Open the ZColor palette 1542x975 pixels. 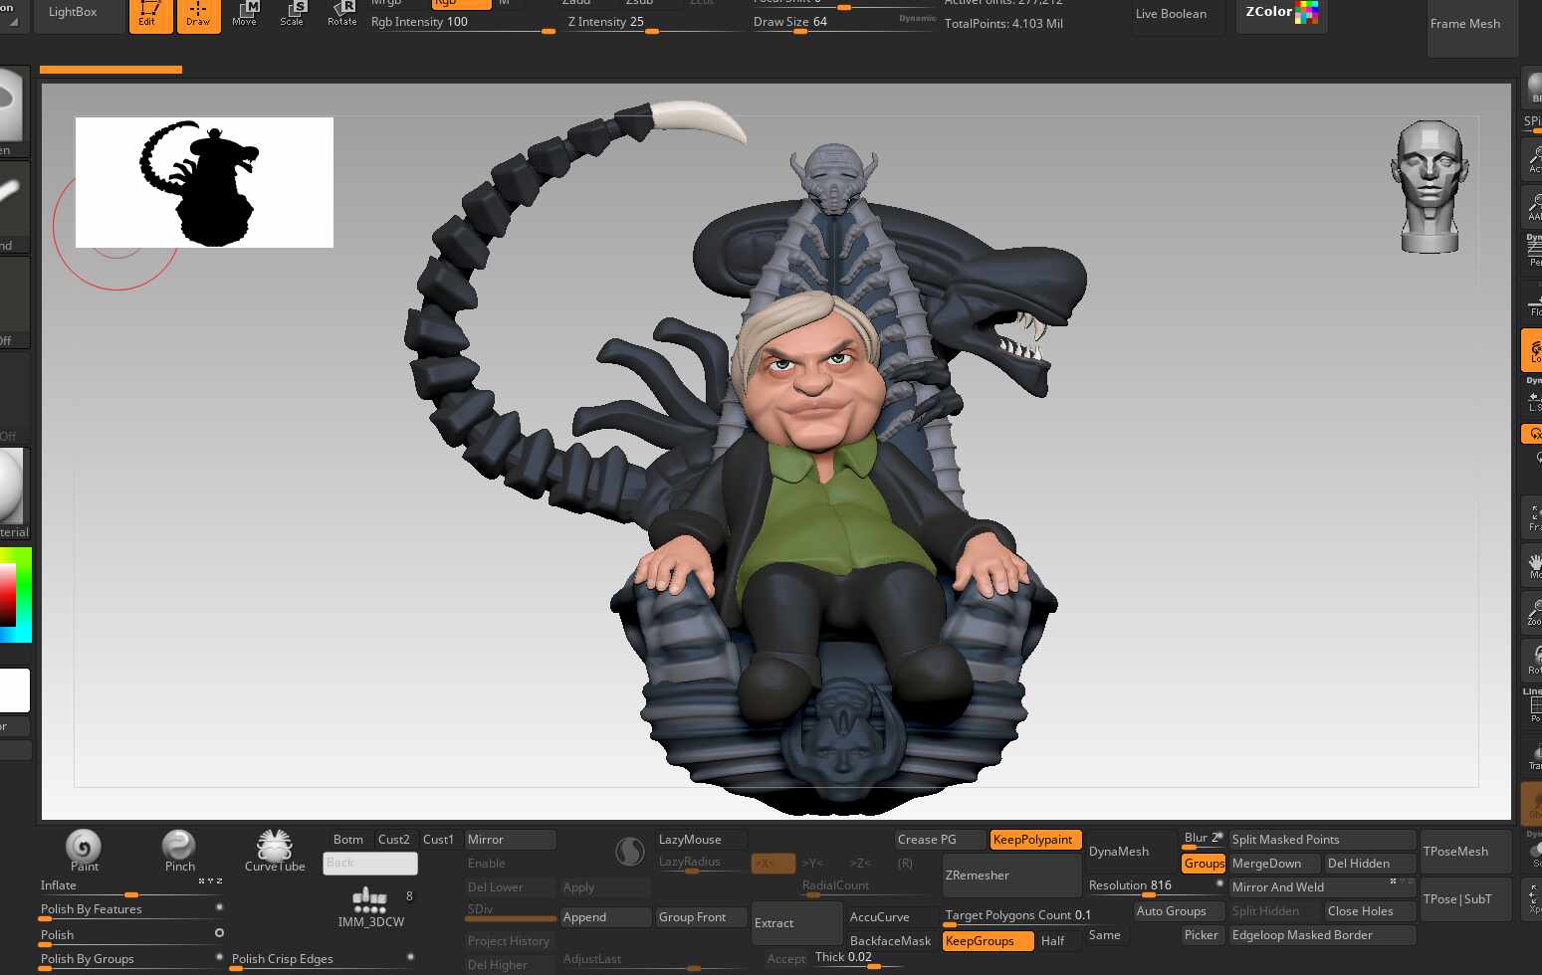click(x=1280, y=13)
